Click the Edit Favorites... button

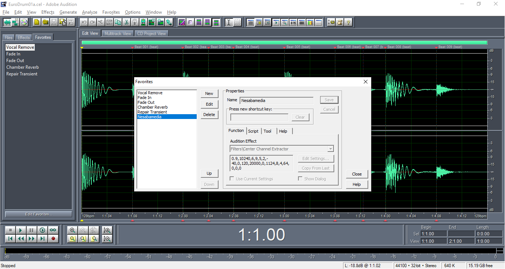38,214
